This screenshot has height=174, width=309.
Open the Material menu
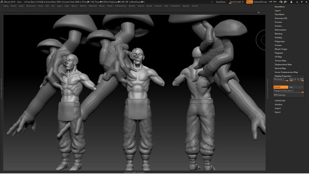[x=93, y=6]
